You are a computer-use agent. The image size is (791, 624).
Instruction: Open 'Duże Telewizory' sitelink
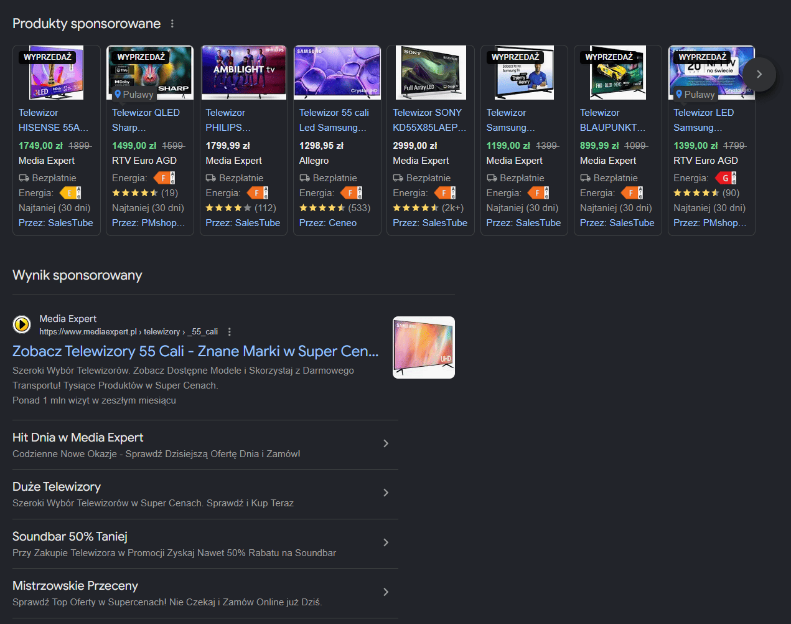57,487
